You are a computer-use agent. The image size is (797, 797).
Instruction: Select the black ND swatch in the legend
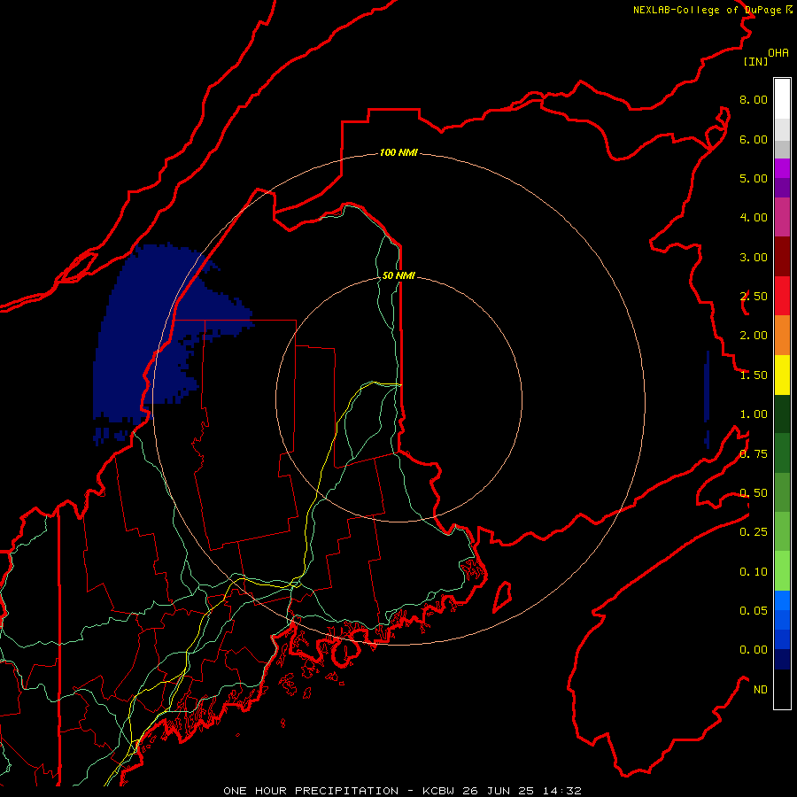pos(782,689)
